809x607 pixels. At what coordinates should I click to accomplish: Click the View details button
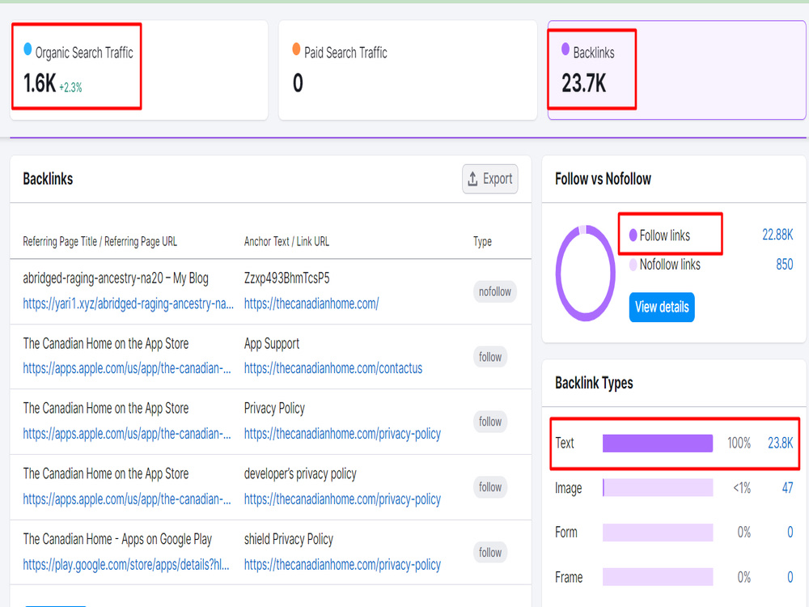coord(662,307)
